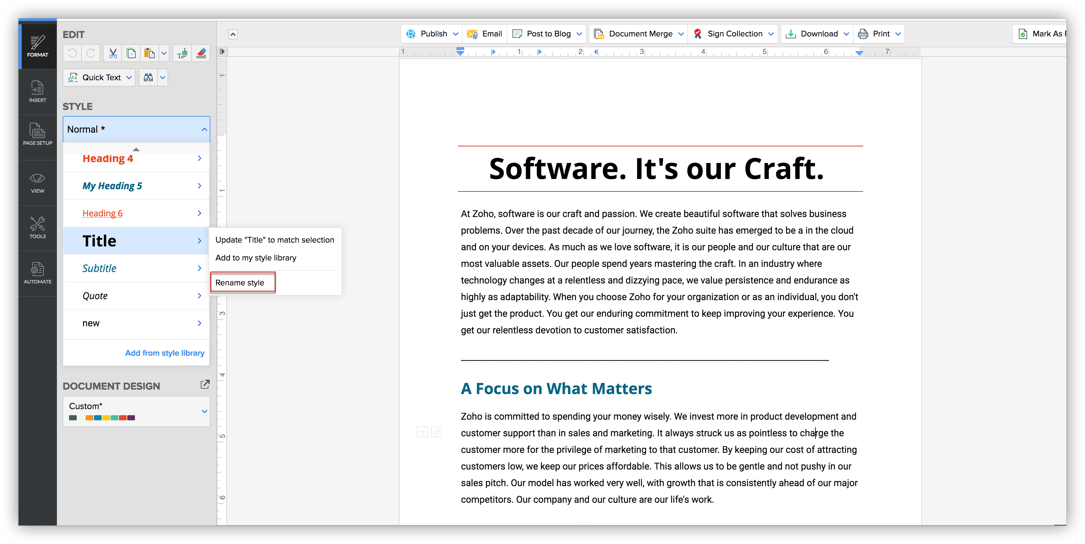Click the right indent ruler marker

coord(859,53)
